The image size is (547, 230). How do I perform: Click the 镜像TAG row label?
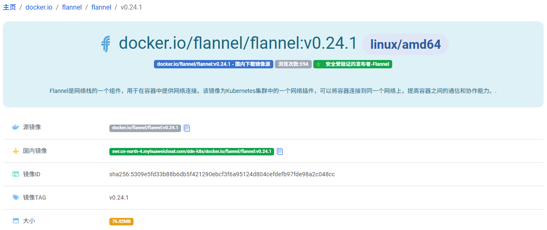tap(35, 197)
